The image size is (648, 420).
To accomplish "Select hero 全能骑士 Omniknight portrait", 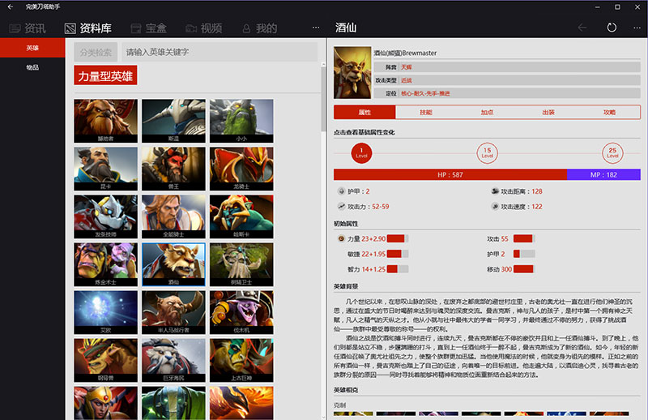I will coord(173,216).
